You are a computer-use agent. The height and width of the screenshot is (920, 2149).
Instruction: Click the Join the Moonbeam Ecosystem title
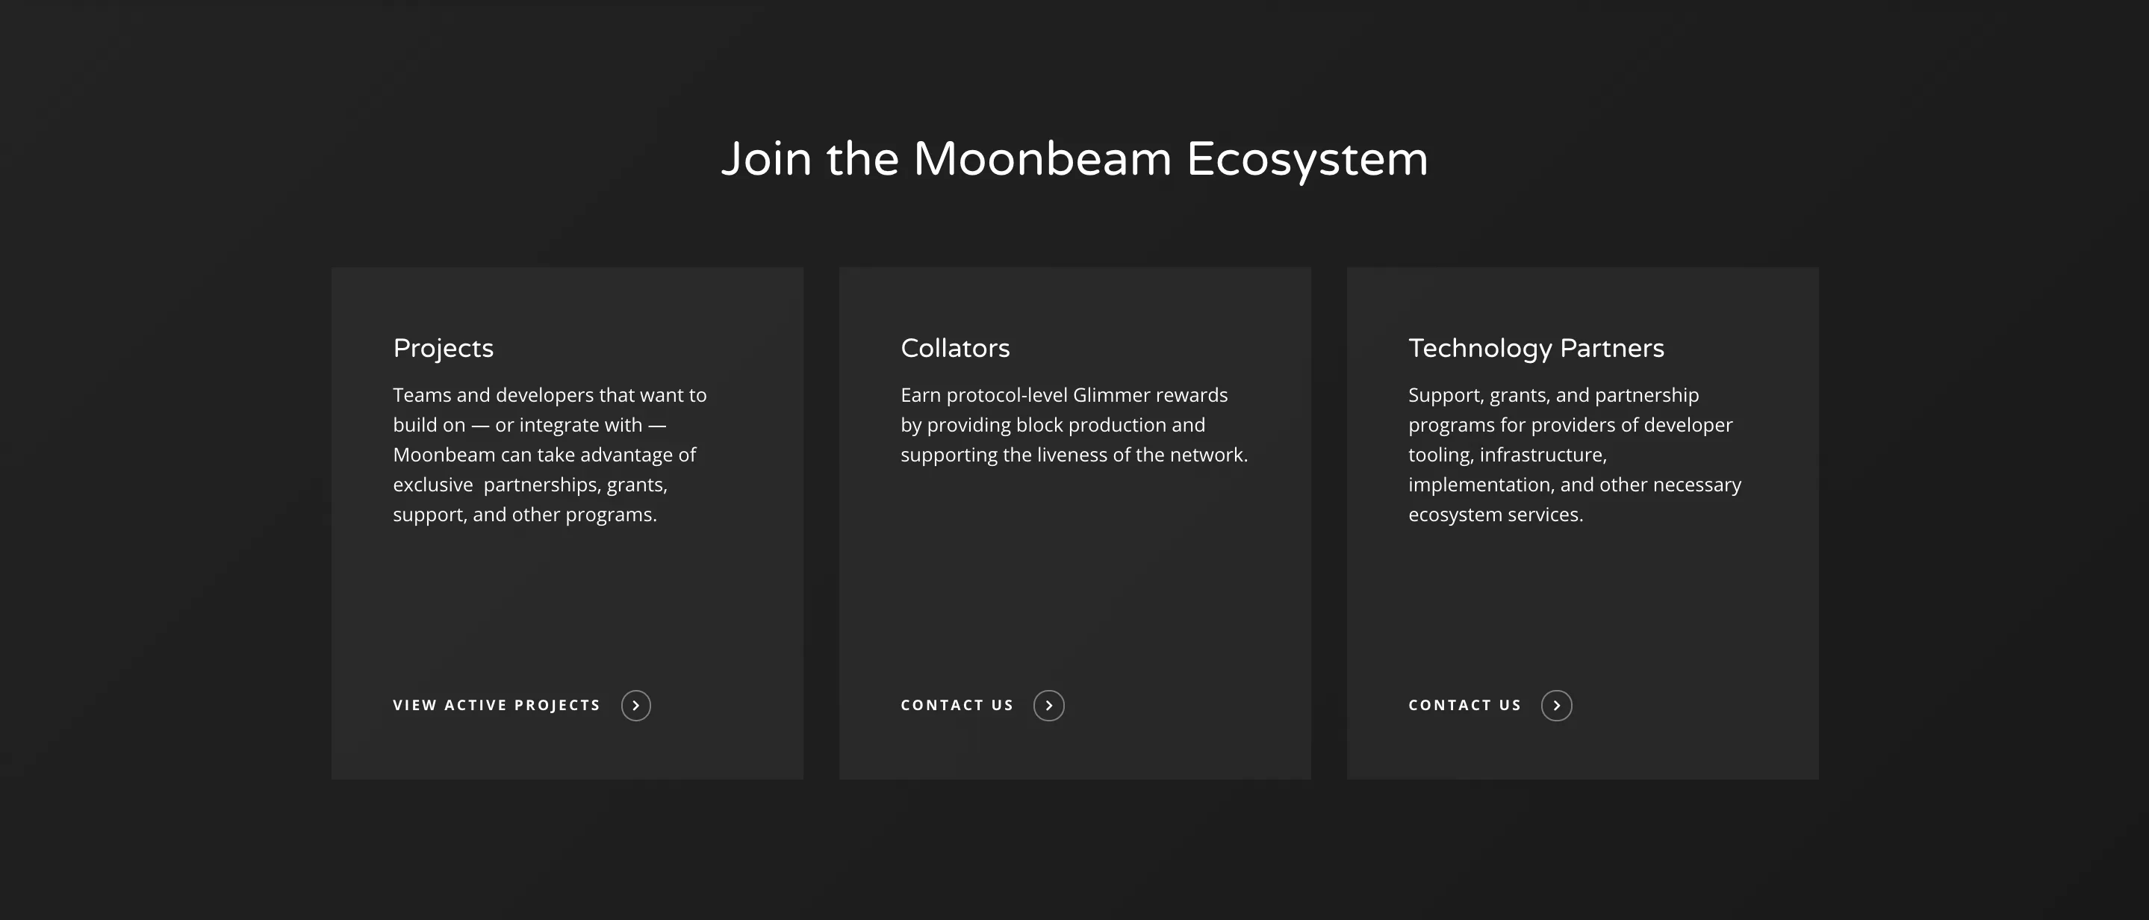[1074, 158]
